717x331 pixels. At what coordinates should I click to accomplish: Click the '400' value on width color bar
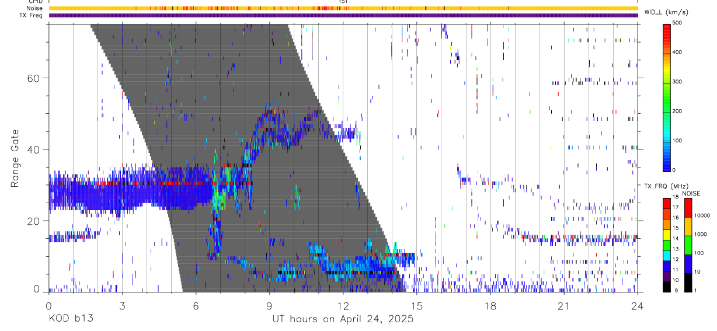click(x=677, y=53)
